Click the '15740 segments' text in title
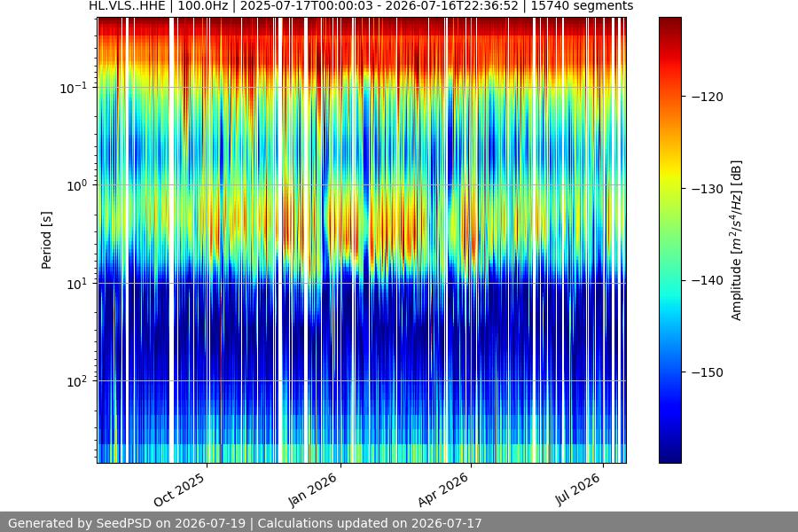Viewport: 798px width, 532px height. [583, 6]
